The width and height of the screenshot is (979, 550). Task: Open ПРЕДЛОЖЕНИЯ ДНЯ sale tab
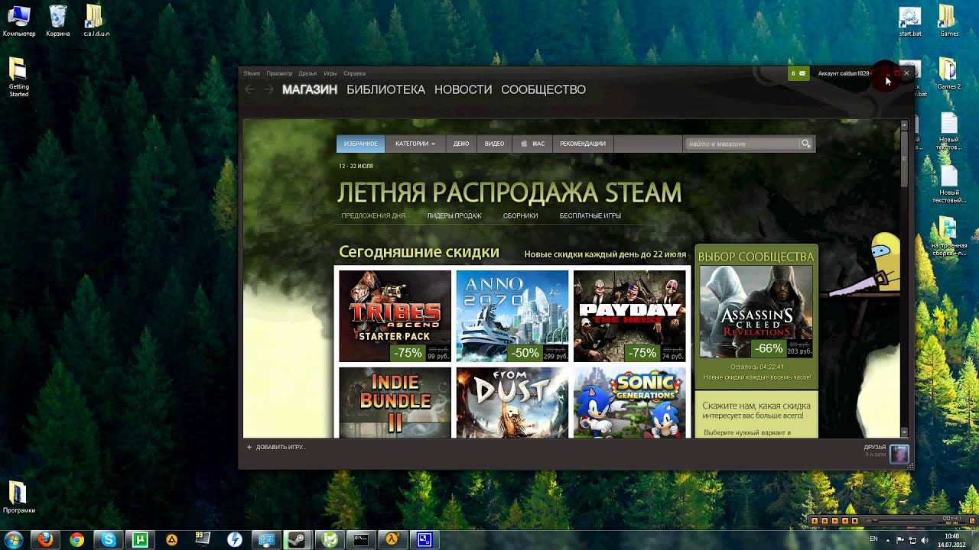(x=373, y=215)
